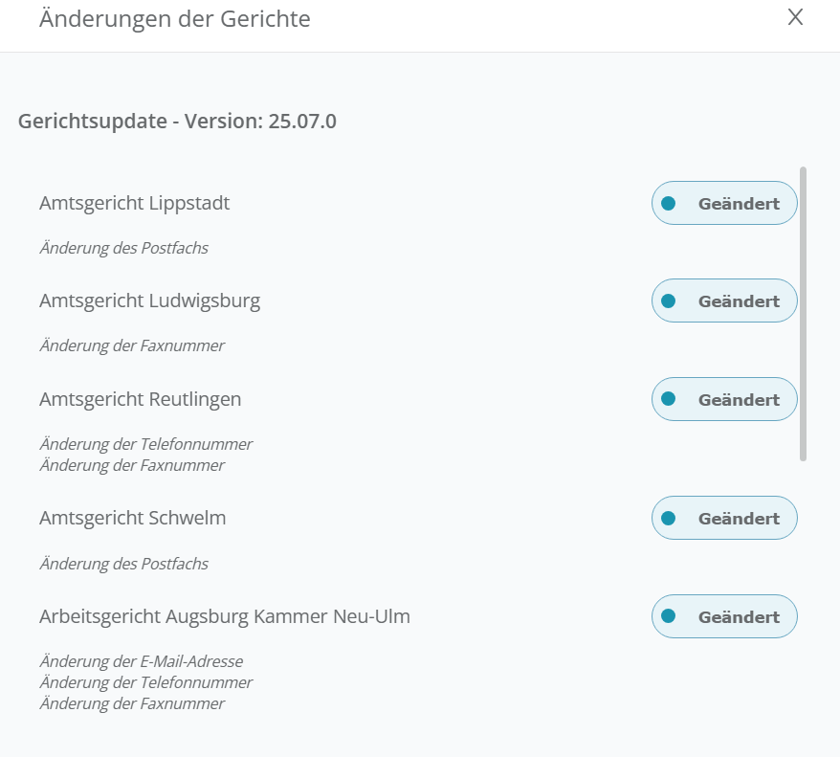
Task: Select the Amtsgericht Lippstadt entry
Action: 134,203
